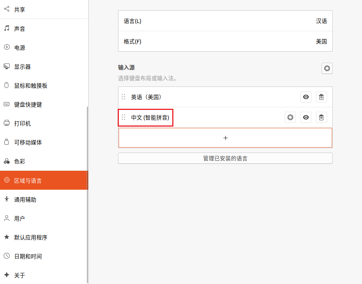The height and width of the screenshot is (284, 362).
Task: Open the 语言(L) language selector row
Action: (225, 21)
